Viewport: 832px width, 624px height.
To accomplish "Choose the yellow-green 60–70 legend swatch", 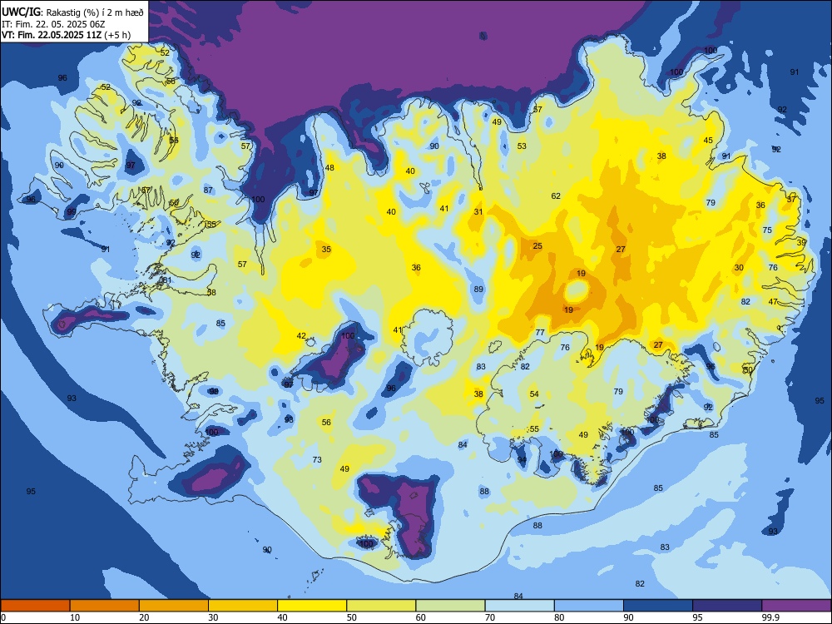I will pyautogui.click(x=450, y=606).
